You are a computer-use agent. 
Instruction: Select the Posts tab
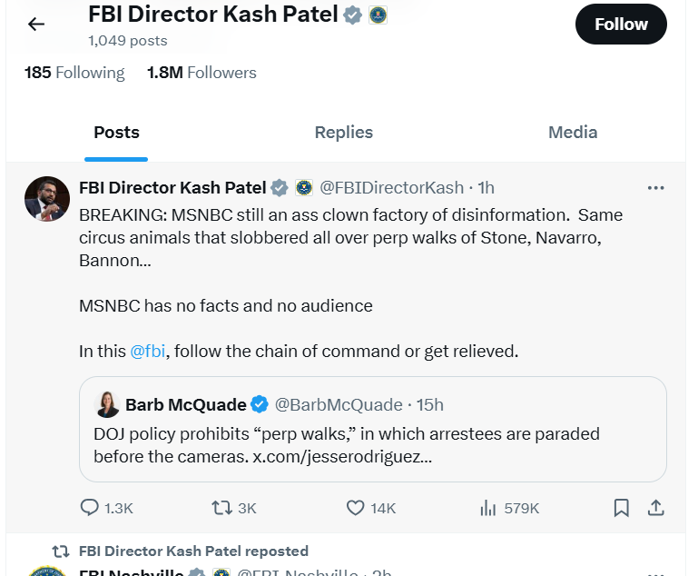(117, 133)
